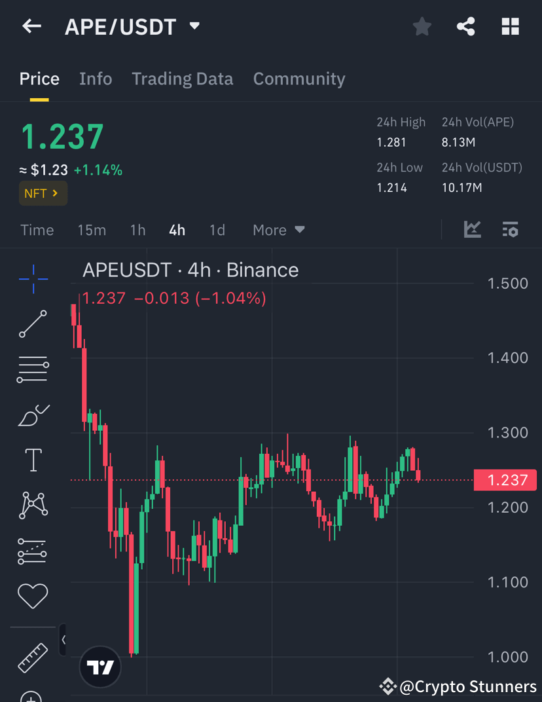Open the share icon
Image resolution: width=542 pixels, height=702 pixels.
[465, 26]
